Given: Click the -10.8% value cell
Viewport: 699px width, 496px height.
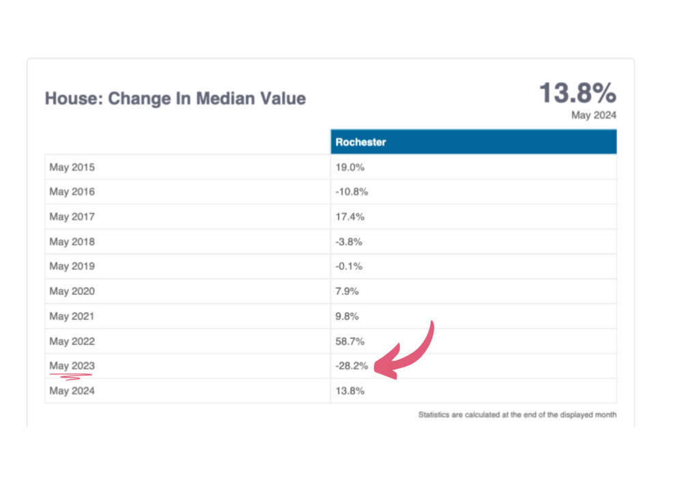Looking at the screenshot, I should [x=352, y=192].
